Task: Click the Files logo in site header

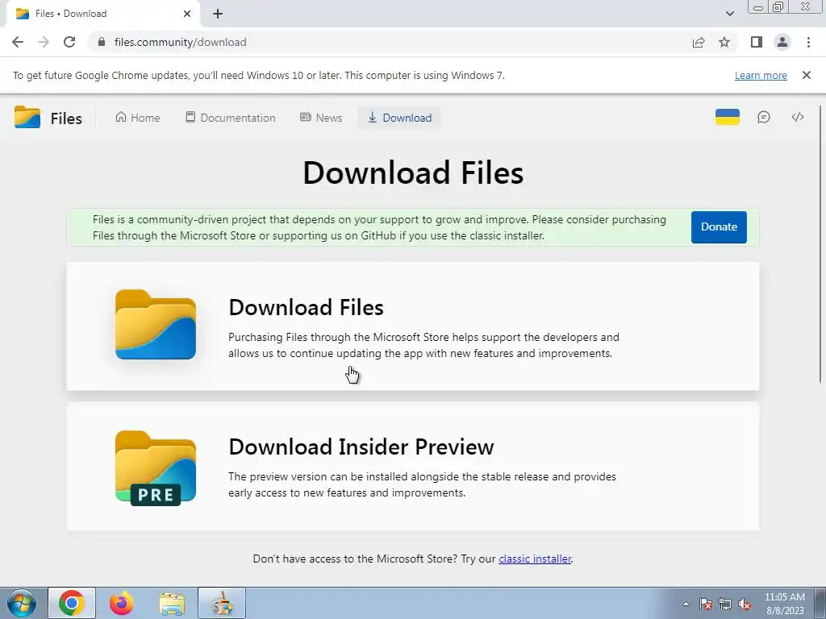Action: 48,118
